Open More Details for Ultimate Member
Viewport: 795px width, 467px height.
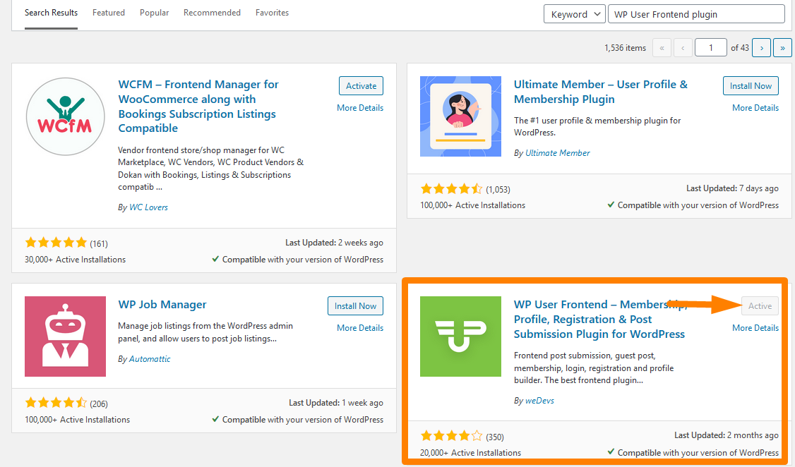(755, 108)
